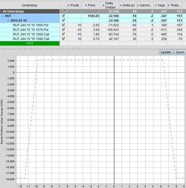Collapse the RUT underlying node
The width and height of the screenshot is (186, 188).
[x=3, y=16]
